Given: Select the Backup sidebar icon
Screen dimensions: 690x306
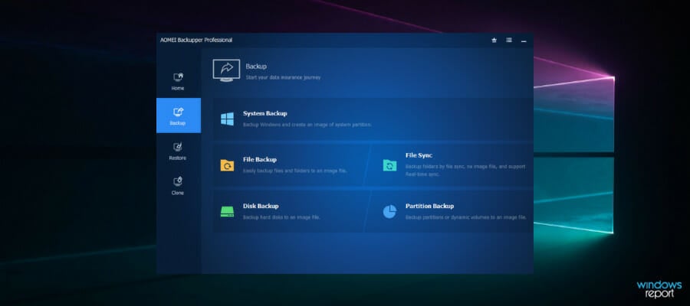Looking at the screenshot, I should pyautogui.click(x=178, y=112).
